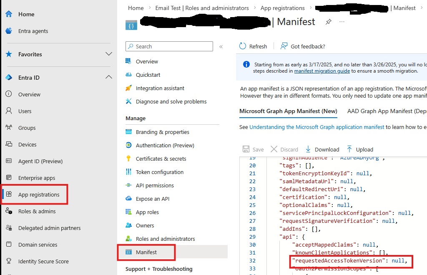Collapse the resource menu with double chevron
Screen dimensions: 427x275
221,47
